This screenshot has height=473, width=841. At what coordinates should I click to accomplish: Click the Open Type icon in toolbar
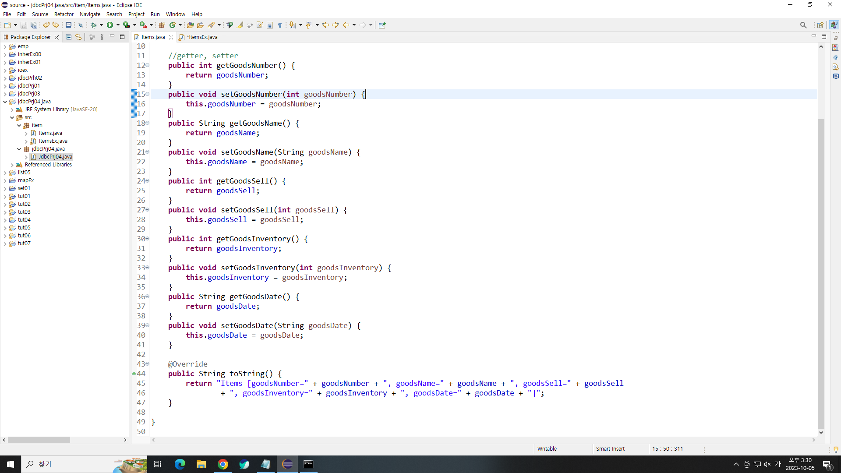190,25
